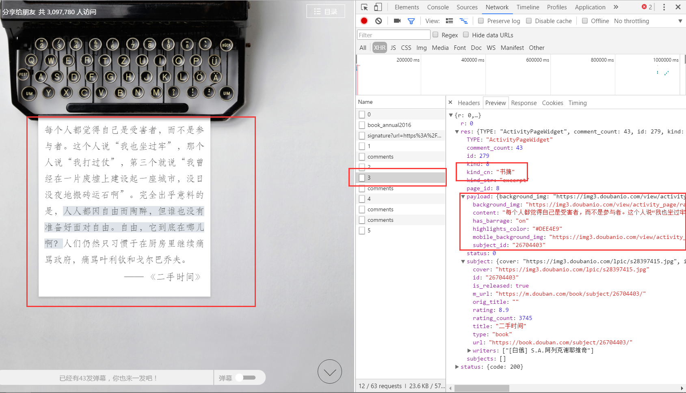Filter requests by XHR type
The image size is (686, 393).
coord(380,48)
